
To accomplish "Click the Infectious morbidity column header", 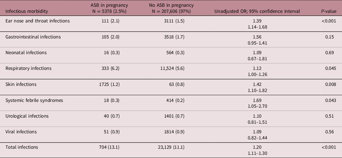I will [x=27, y=11].
